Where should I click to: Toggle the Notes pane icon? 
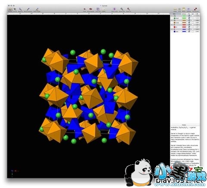pyautogui.click(x=184, y=10)
